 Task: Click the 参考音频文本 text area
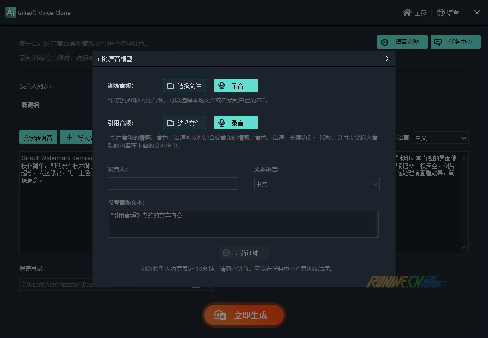pos(243,224)
